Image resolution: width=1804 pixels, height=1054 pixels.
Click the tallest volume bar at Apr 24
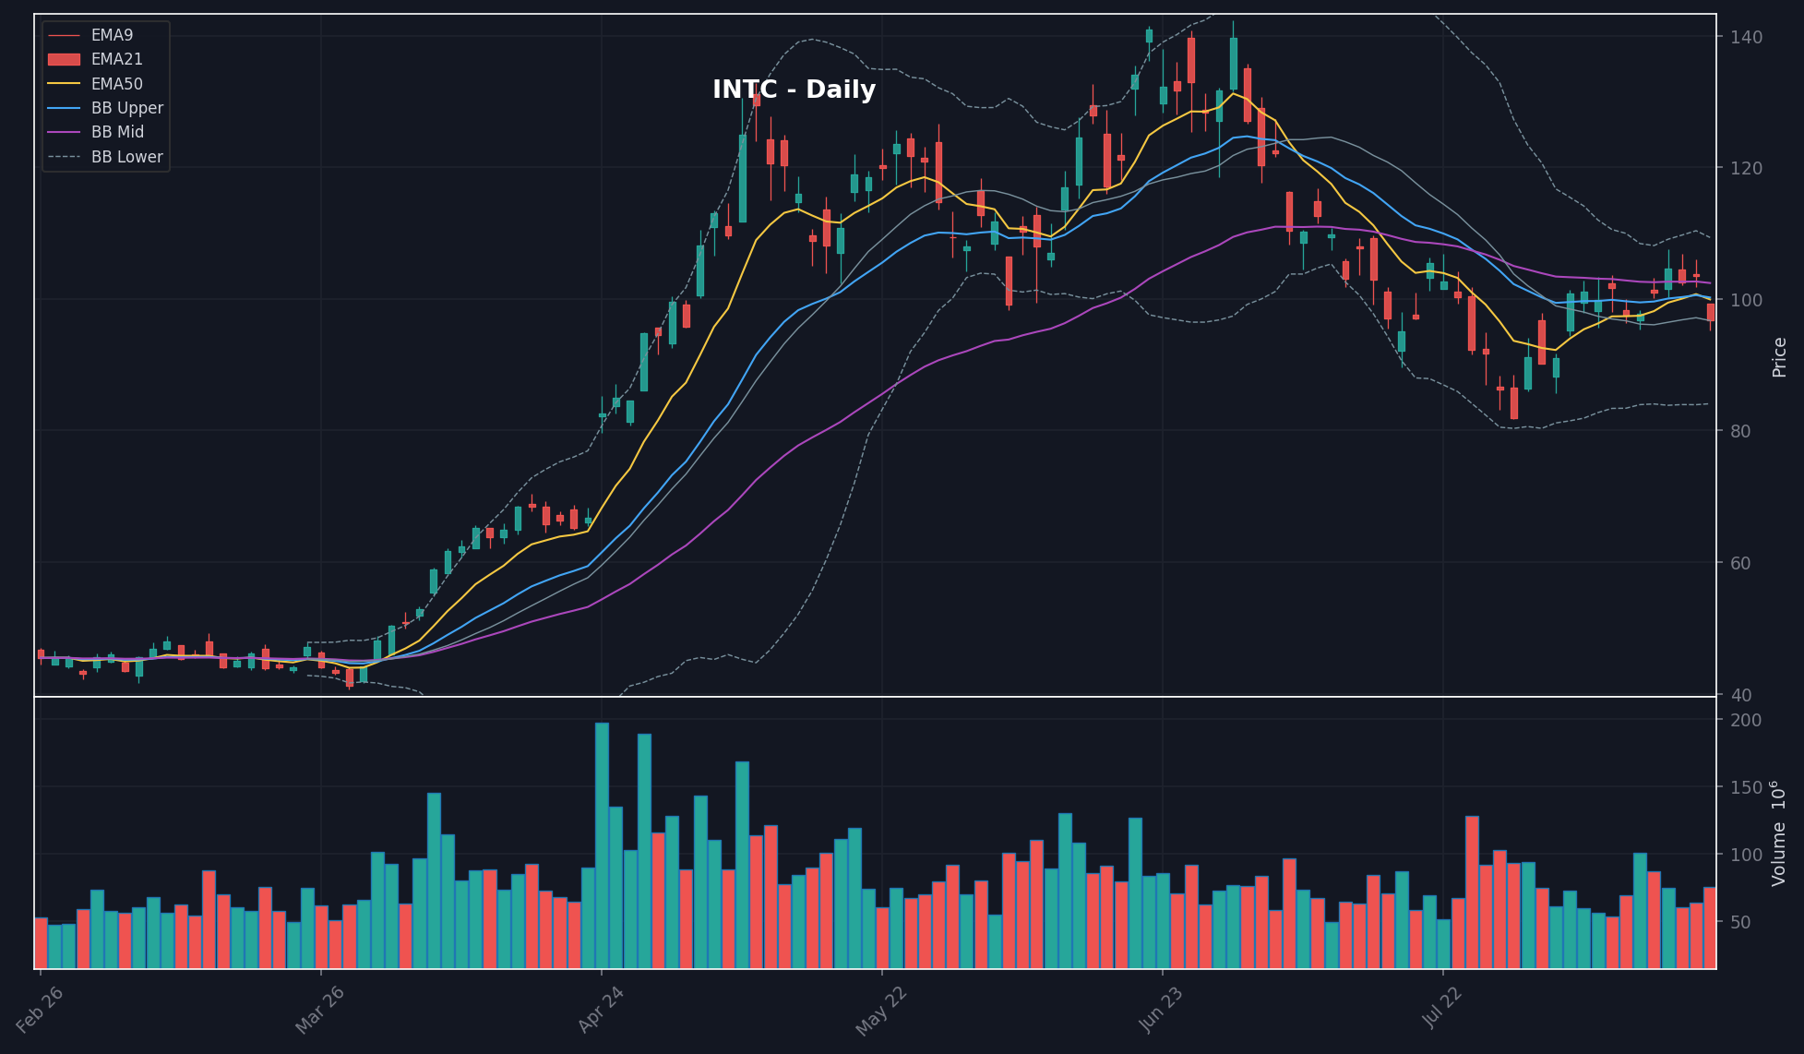click(x=602, y=845)
